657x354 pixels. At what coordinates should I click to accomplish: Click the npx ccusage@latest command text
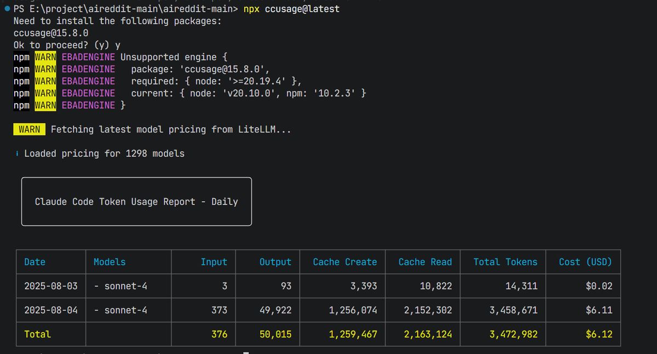pyautogui.click(x=292, y=9)
